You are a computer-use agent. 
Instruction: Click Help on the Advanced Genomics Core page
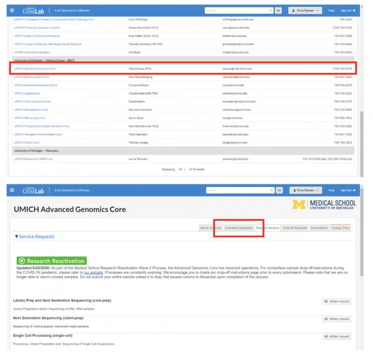[331, 190]
